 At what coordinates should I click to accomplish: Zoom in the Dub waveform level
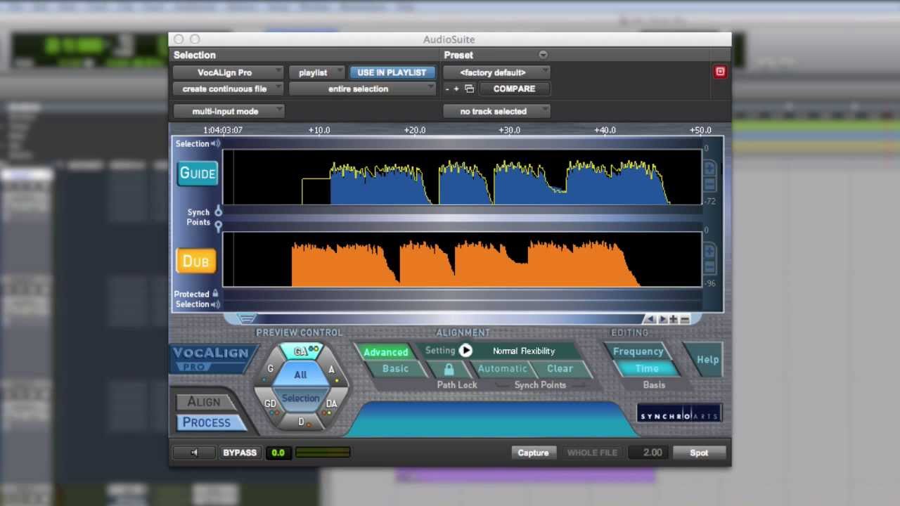tap(709, 252)
